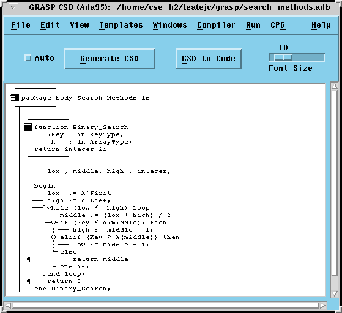Image resolution: width=342 pixels, height=313 pixels.
Task: Open the Templates menu
Action: pos(121,25)
